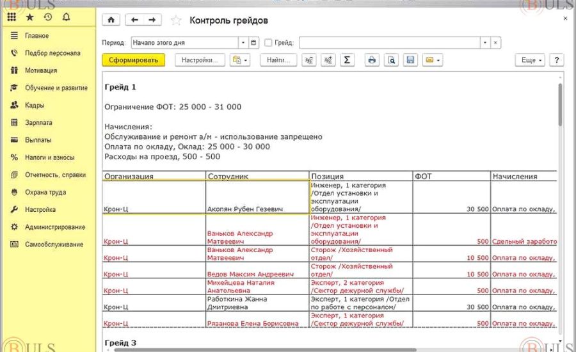Open help with the ? button

pos(557,60)
